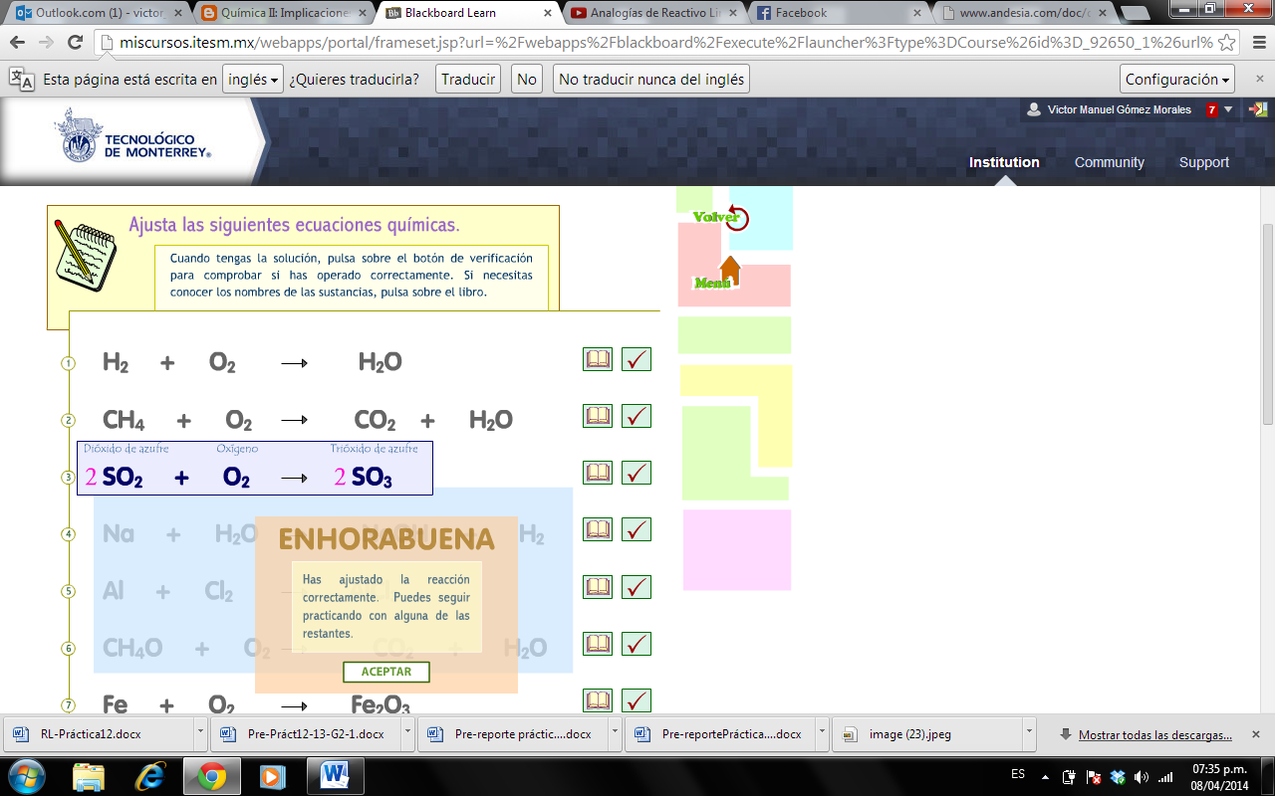
Task: Click the verification checkmark for the Fe + O2 equation
Action: tap(637, 700)
